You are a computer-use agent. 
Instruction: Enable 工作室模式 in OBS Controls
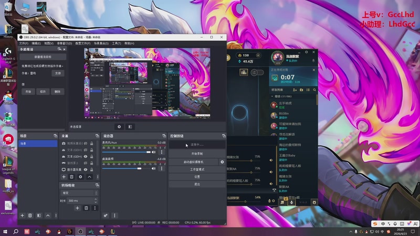[x=197, y=169]
